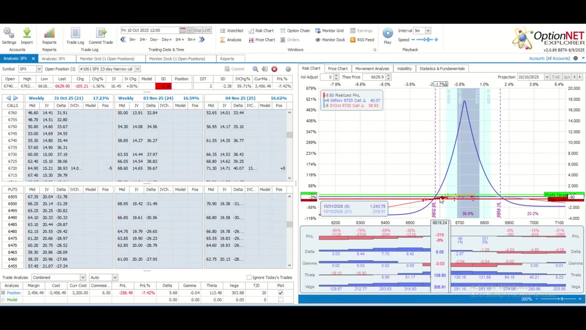Screen dimensions: 586x330
Task: Enable Ignore Today's Trades checkbox
Action: click(249, 277)
